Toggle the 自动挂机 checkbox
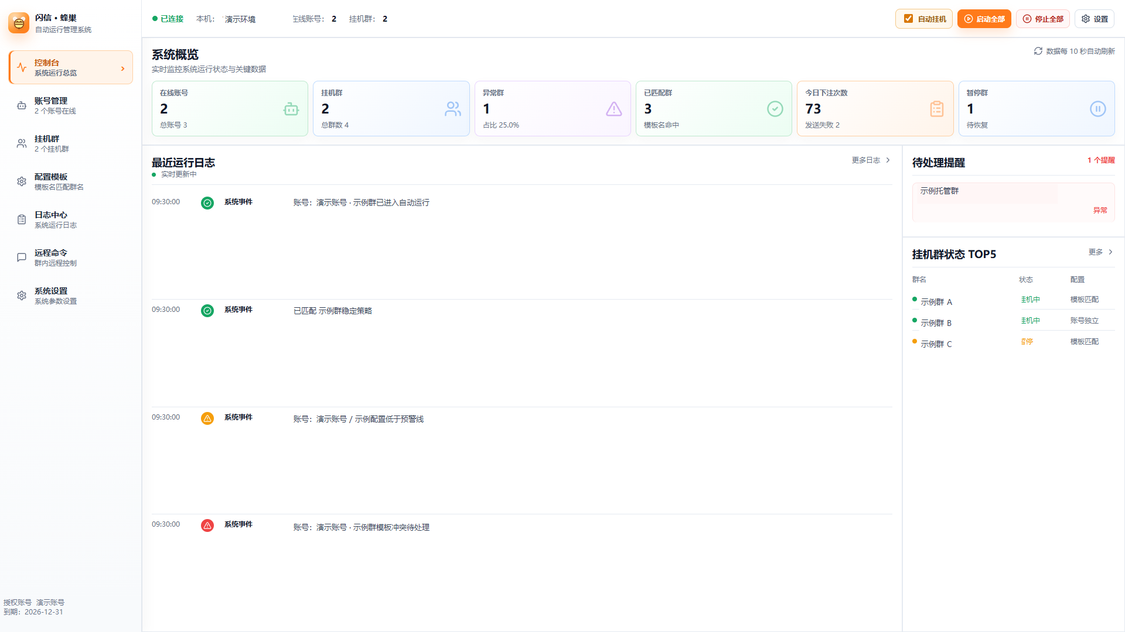 click(908, 19)
